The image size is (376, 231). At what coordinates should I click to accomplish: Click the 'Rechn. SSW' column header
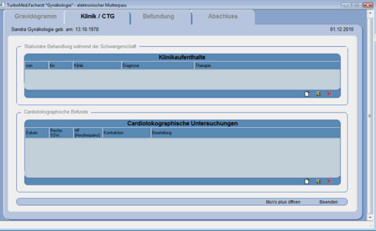[61, 133]
